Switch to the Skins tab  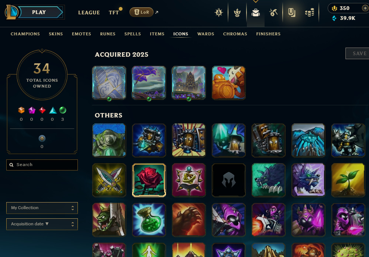56,34
